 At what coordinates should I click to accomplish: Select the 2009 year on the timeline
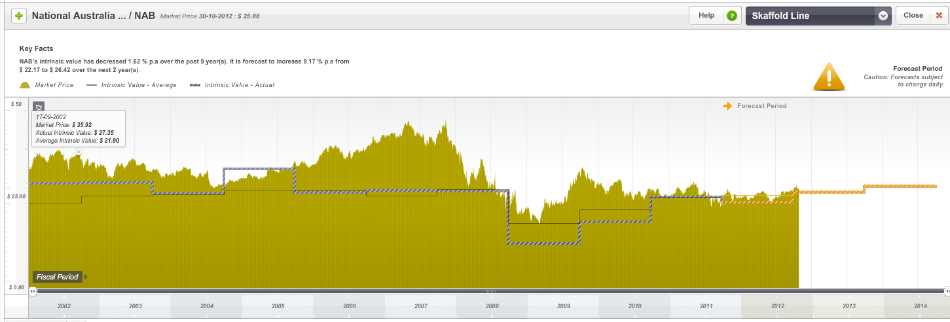click(564, 306)
